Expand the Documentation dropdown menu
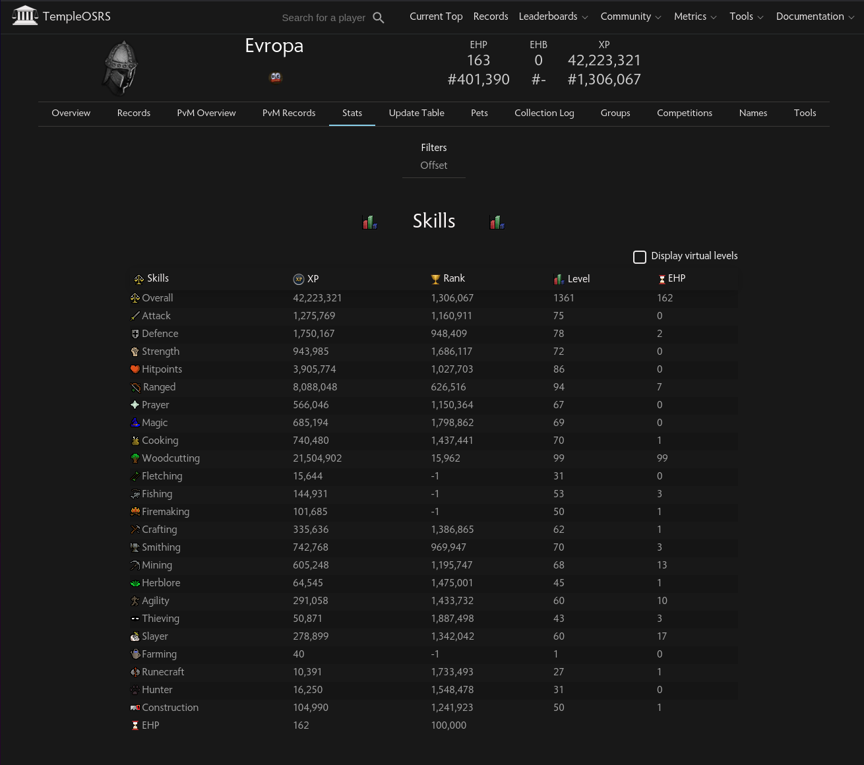Viewport: 864px width, 765px height. click(815, 16)
